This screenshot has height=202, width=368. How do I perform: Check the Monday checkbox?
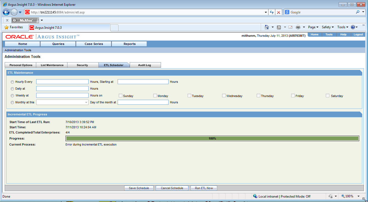point(155,96)
